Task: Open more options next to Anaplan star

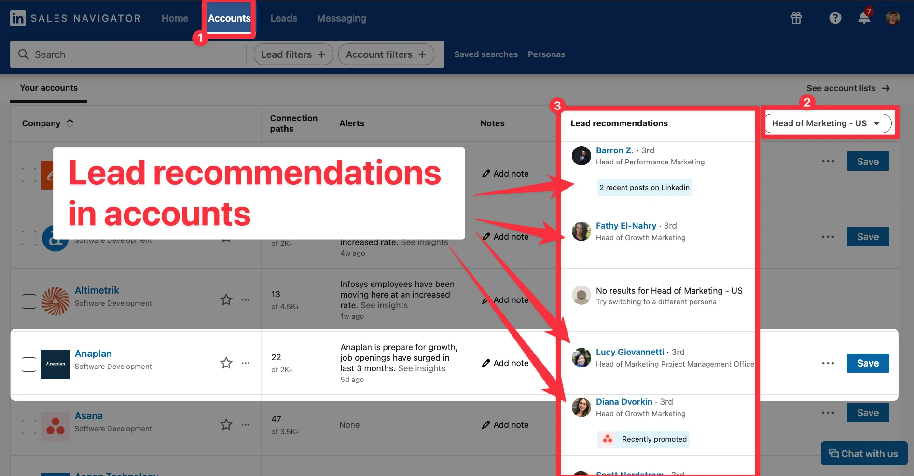Action: [246, 363]
